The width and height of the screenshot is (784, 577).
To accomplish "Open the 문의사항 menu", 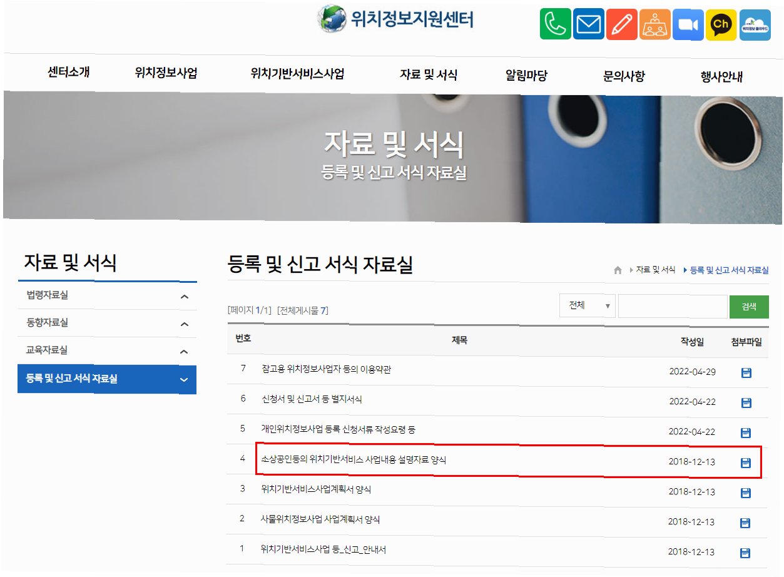I will pyautogui.click(x=624, y=76).
